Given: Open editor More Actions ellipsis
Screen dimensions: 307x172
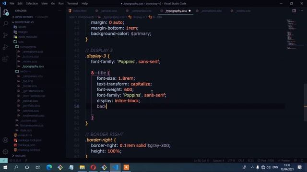Looking at the screenshot, I should click(x=301, y=11).
